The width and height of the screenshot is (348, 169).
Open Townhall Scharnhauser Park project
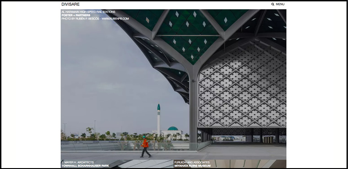pyautogui.click(x=85, y=166)
